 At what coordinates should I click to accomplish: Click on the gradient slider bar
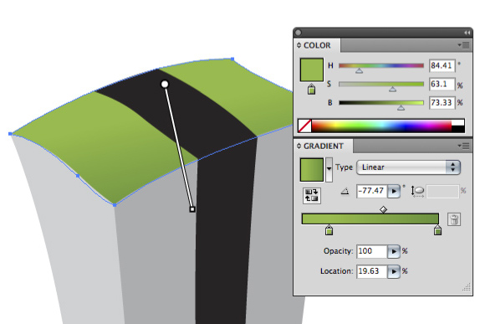370,219
